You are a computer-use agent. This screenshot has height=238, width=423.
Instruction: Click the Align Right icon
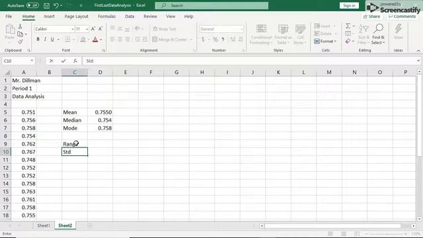tap(127, 40)
